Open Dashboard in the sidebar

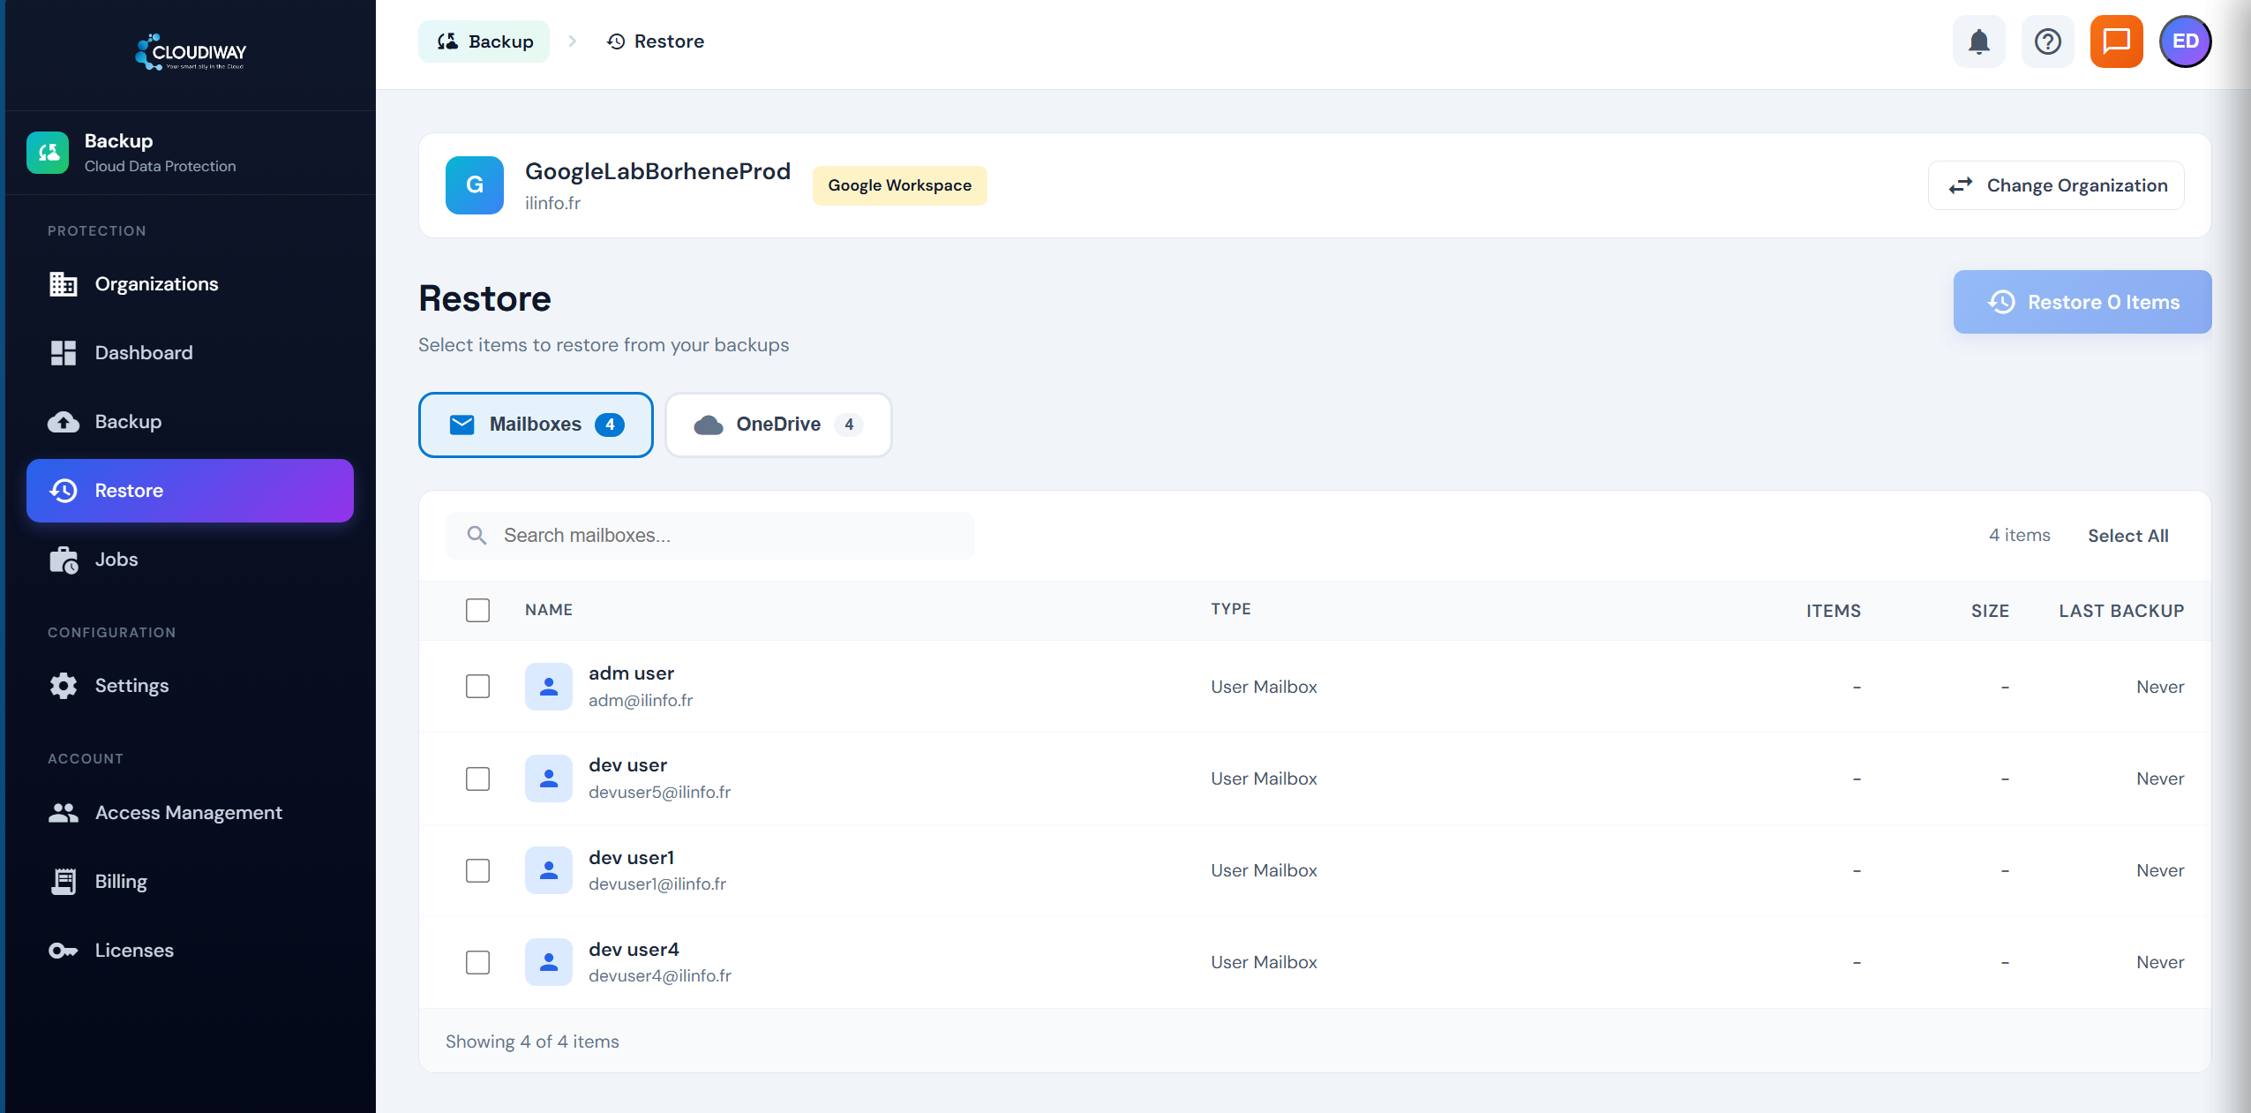tap(190, 353)
